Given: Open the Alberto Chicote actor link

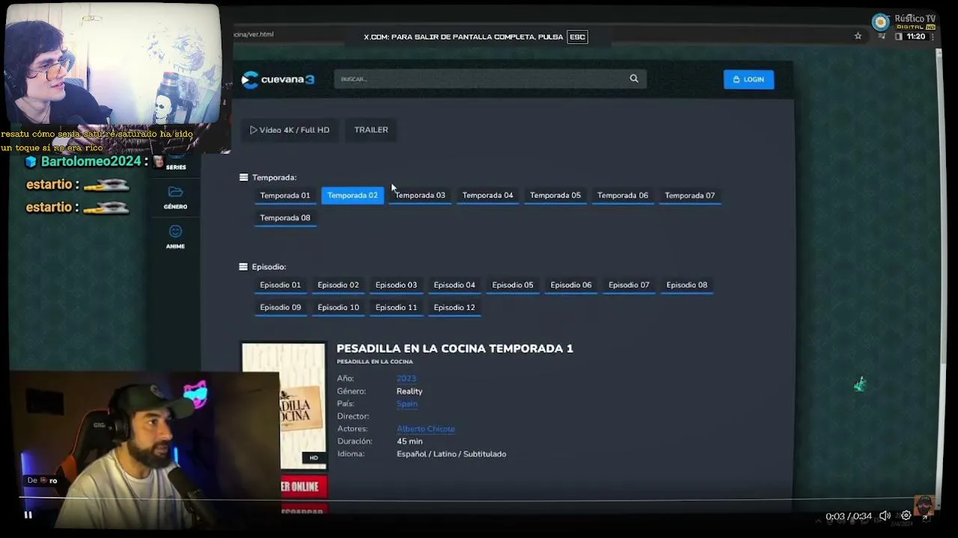Looking at the screenshot, I should tap(426, 429).
